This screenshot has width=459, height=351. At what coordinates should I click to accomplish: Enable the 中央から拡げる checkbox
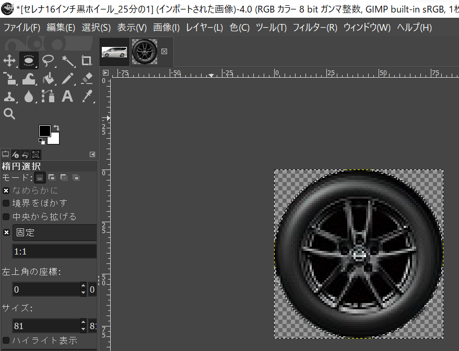coord(6,216)
